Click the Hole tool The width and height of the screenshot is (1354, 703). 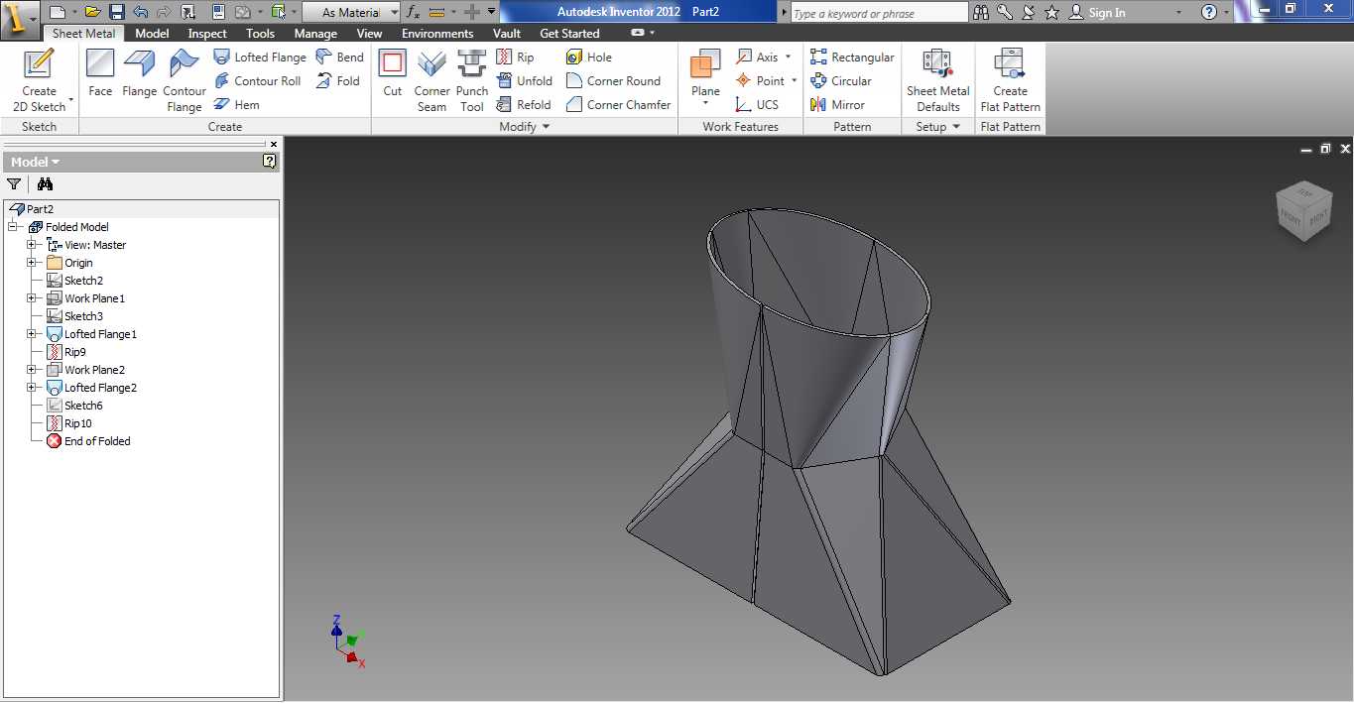[589, 58]
